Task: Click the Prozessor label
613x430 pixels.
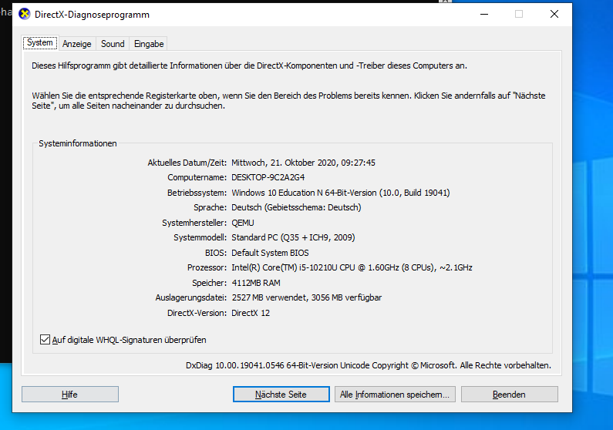Action: pos(207,267)
